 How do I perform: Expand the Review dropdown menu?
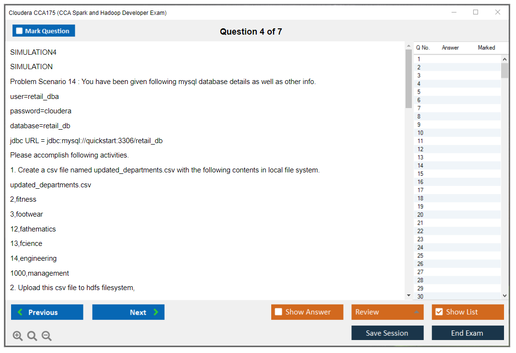pyautogui.click(x=416, y=312)
